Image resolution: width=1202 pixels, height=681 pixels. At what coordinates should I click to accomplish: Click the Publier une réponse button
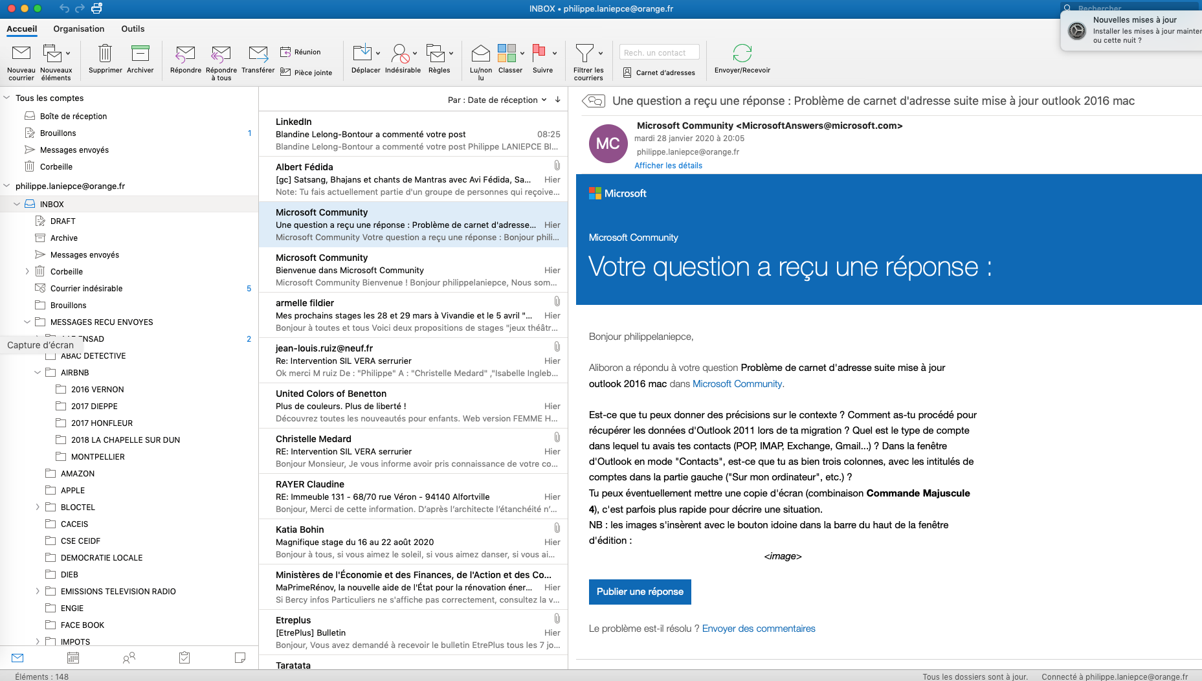coord(640,592)
